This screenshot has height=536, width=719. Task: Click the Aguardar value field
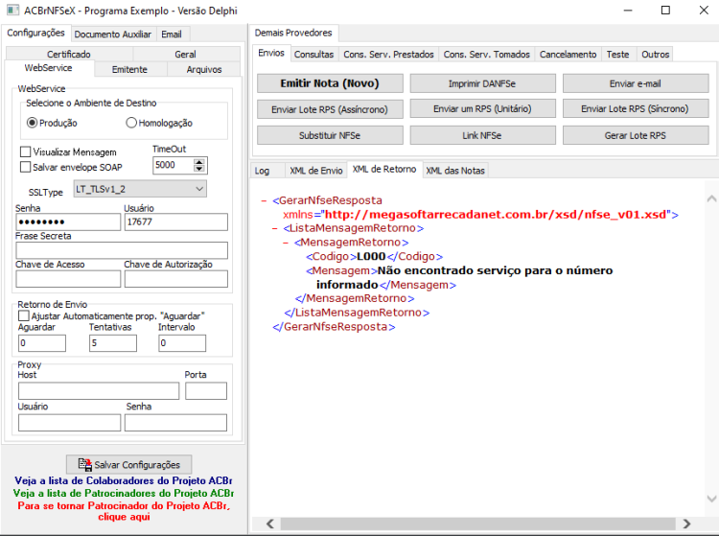pos(42,343)
